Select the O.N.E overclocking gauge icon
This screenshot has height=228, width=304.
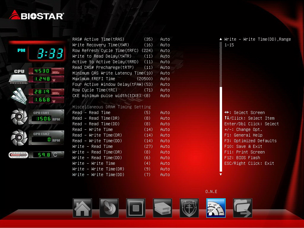[216, 208]
